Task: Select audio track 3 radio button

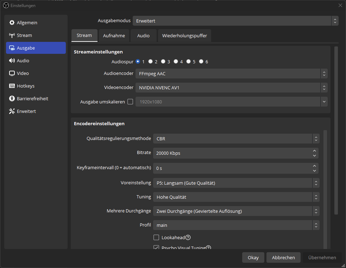Action: pos(163,62)
